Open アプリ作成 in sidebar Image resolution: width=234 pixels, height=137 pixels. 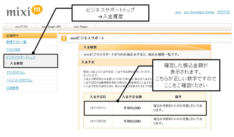coord(13,49)
